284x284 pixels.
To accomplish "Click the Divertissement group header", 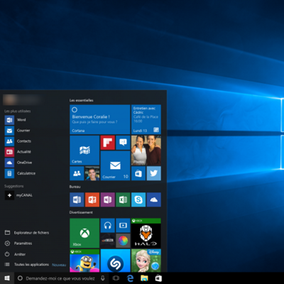I will click(x=81, y=212).
